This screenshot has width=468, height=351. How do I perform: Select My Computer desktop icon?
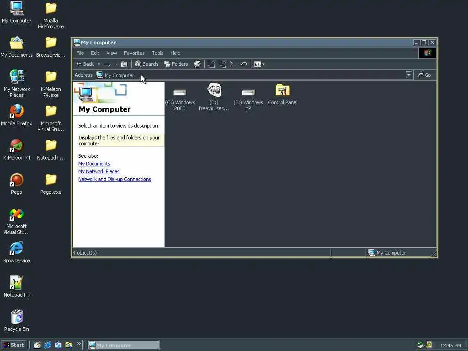[x=16, y=12]
